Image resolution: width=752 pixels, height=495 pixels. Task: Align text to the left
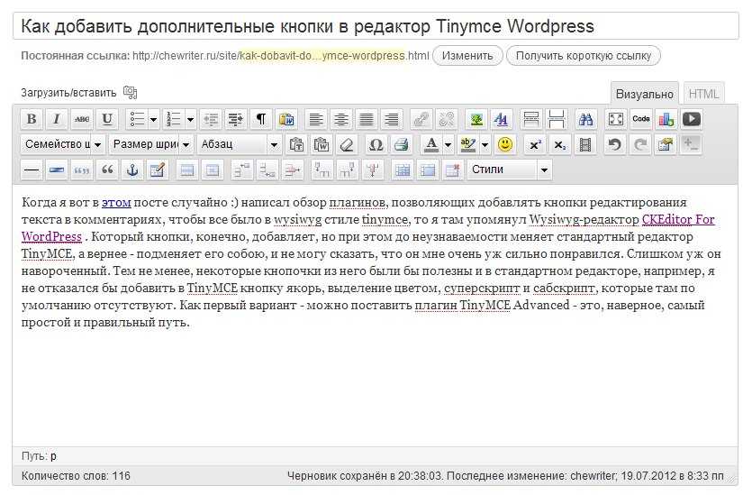click(315, 119)
